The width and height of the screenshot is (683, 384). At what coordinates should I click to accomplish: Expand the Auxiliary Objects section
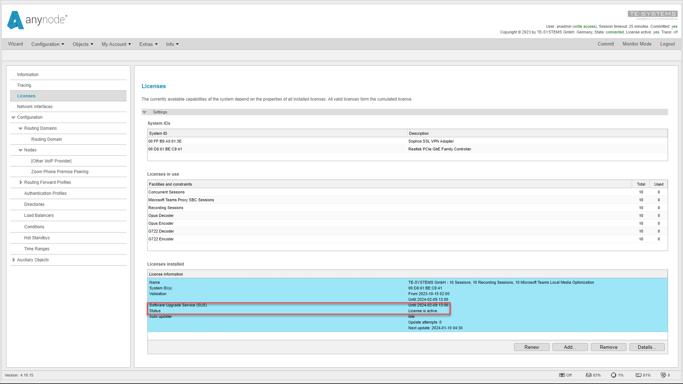[14, 260]
